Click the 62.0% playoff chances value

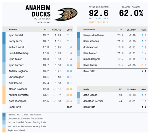[x=131, y=13]
